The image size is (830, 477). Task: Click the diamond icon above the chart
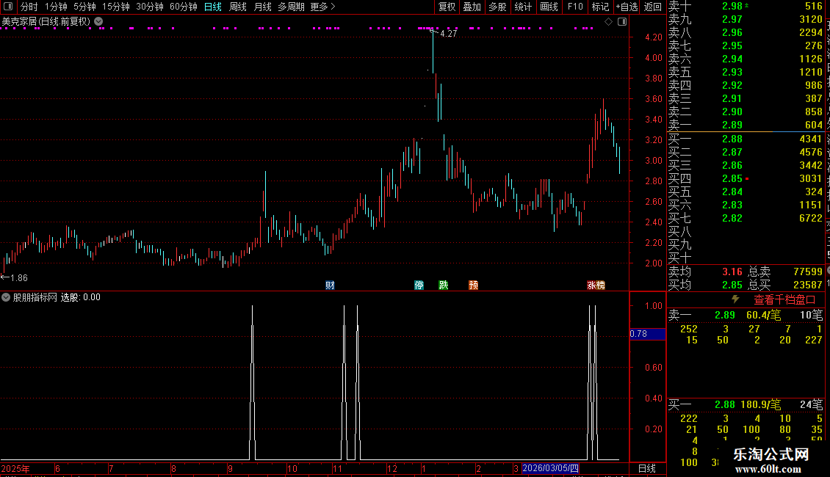tap(609, 22)
